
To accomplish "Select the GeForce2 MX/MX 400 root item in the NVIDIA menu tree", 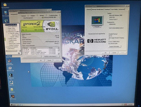I will pyautogui.click(x=11, y=25).
